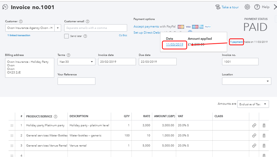
Task: Click the Billing address text box
Action: [29, 68]
